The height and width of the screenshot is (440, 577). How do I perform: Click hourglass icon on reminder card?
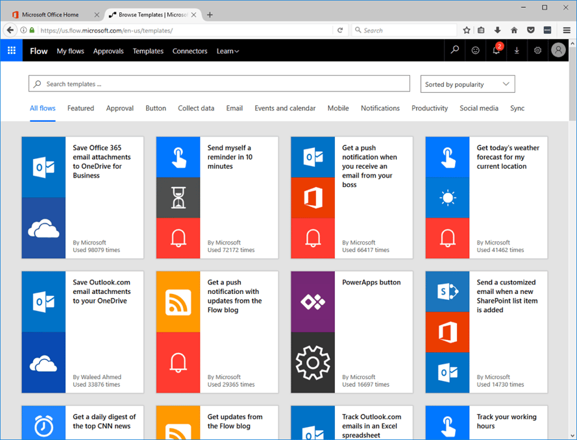tap(178, 197)
